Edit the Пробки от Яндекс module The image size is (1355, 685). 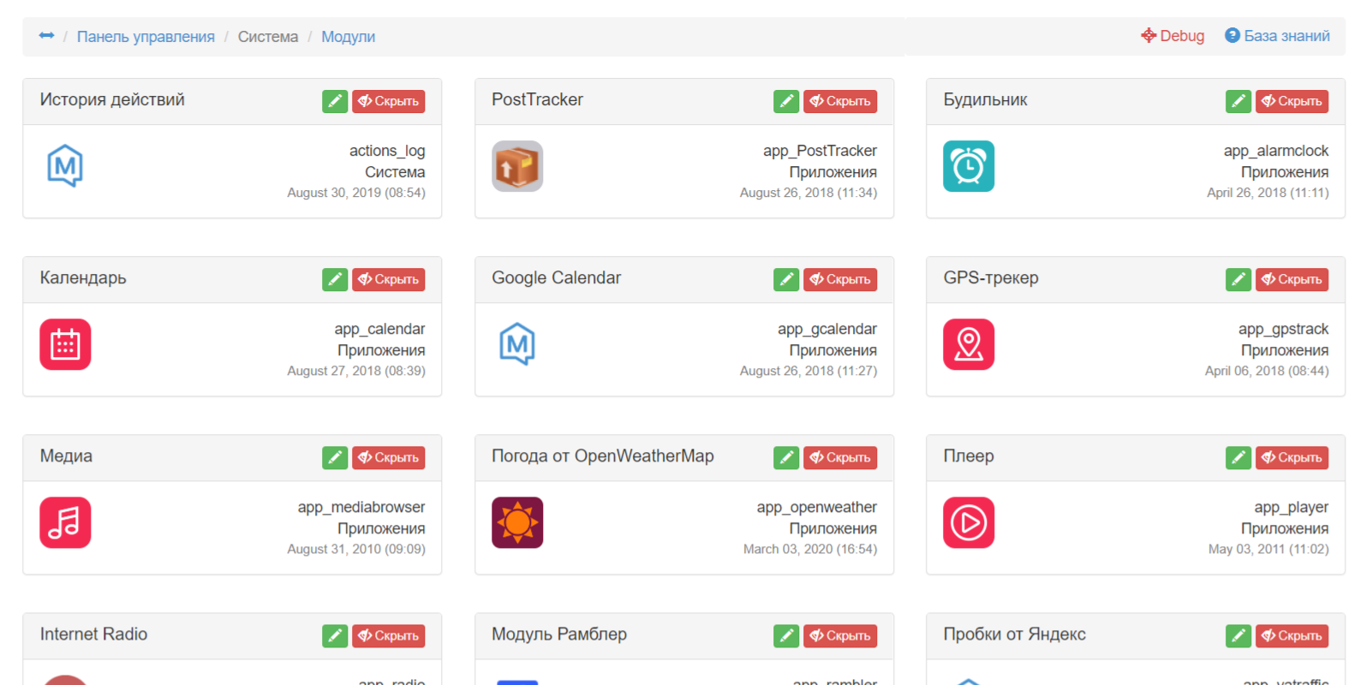[1239, 635]
